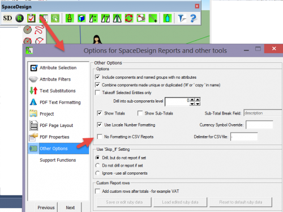Select Other Options in sidebar
The width and height of the screenshot is (283, 212).
point(58,149)
